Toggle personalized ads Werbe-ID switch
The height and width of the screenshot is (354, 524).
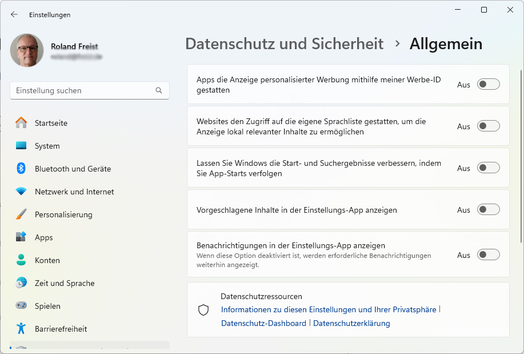pos(488,84)
